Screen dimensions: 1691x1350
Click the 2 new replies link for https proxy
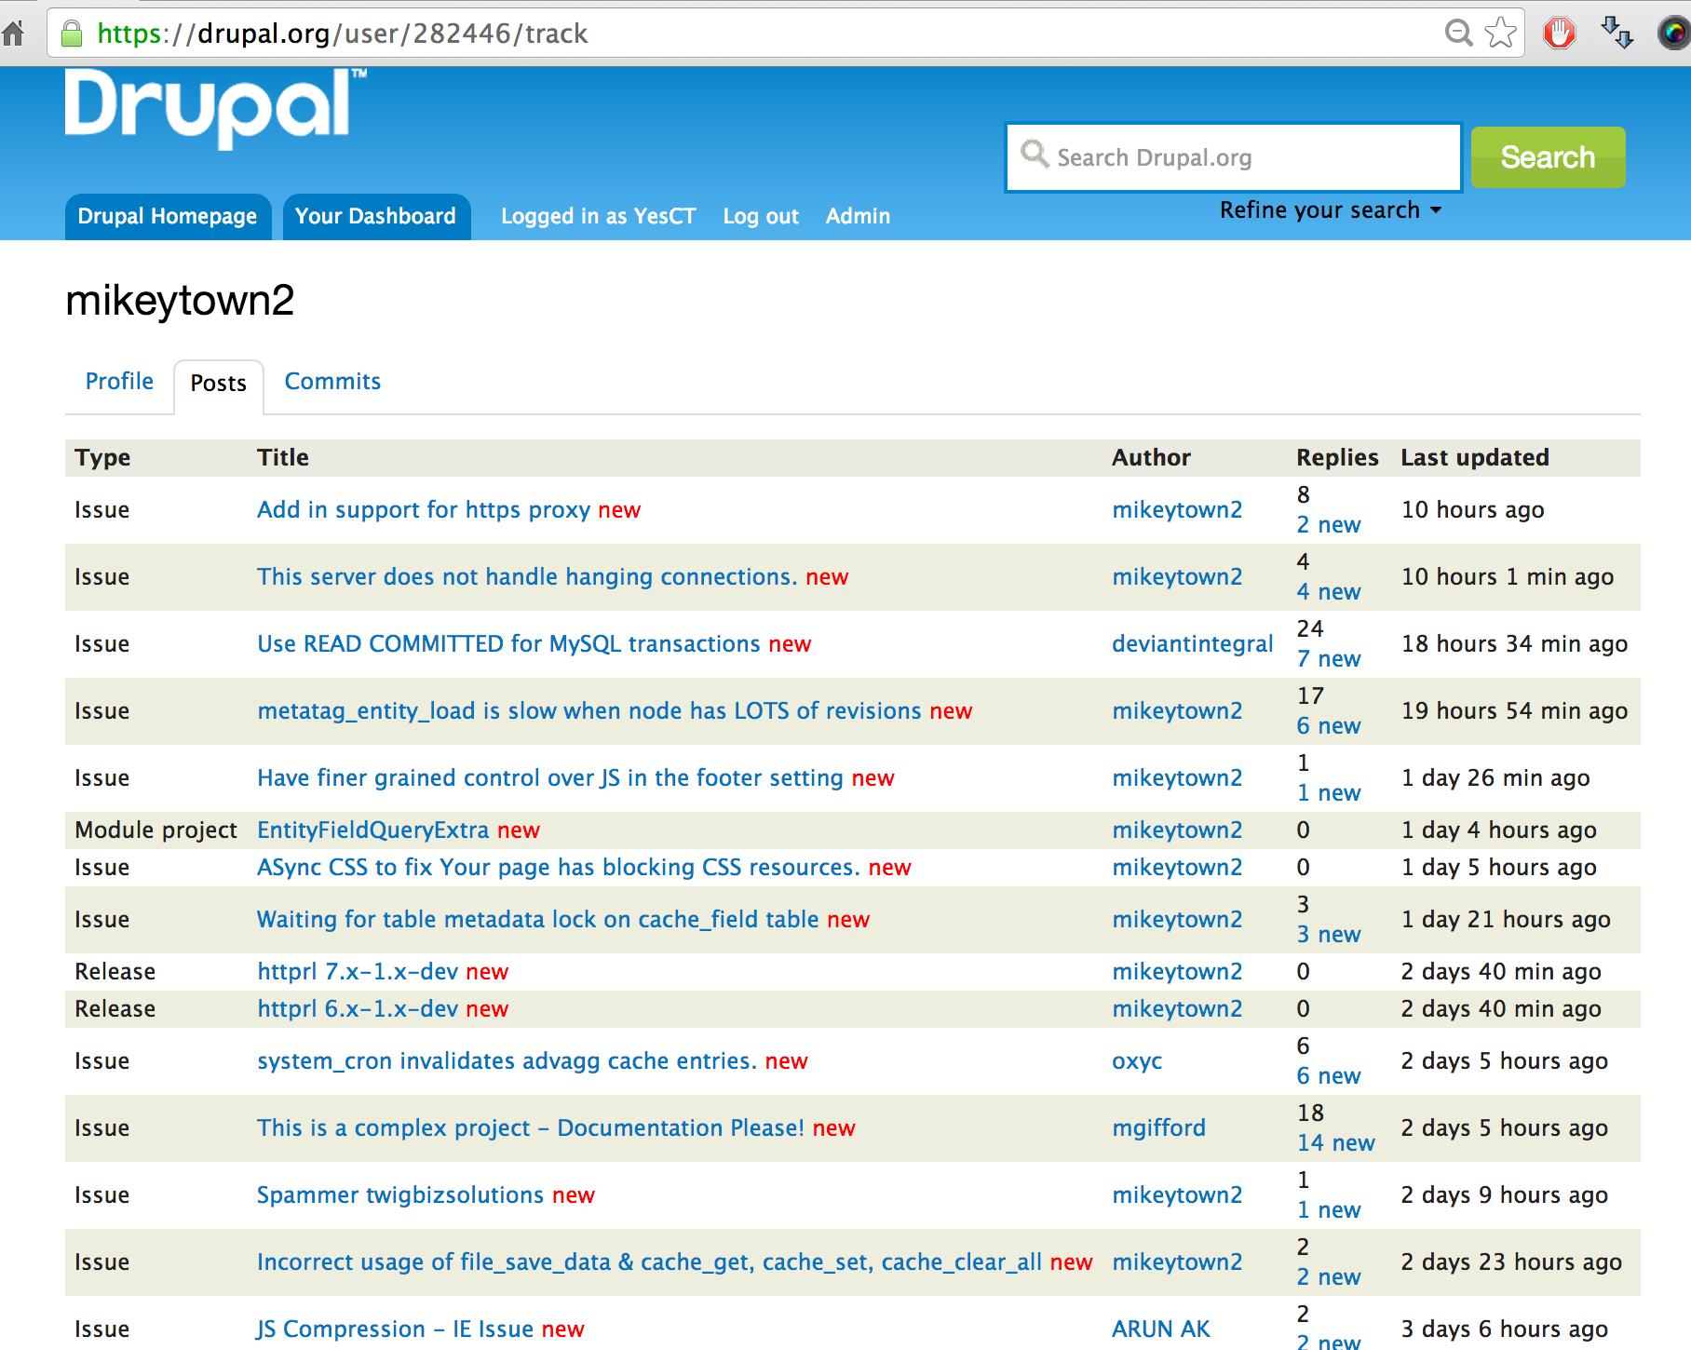[1329, 525]
